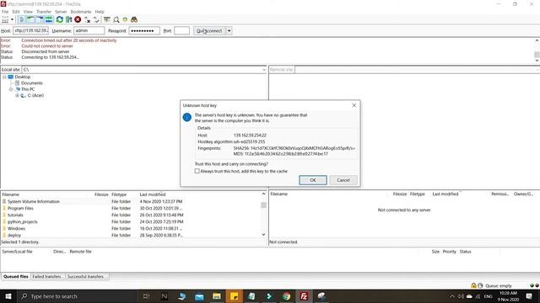
Task: Search files recursively with binoculars icon
Action: tap(134, 19)
